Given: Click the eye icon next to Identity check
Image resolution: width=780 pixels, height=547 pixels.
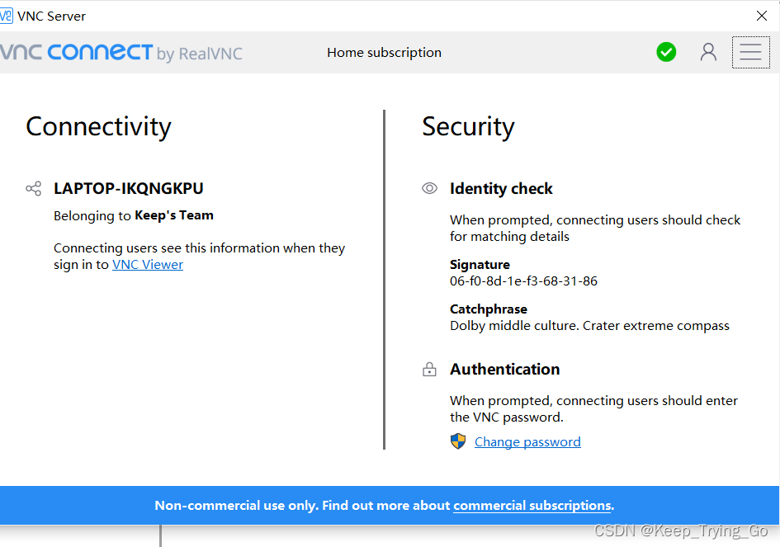Looking at the screenshot, I should click(429, 188).
